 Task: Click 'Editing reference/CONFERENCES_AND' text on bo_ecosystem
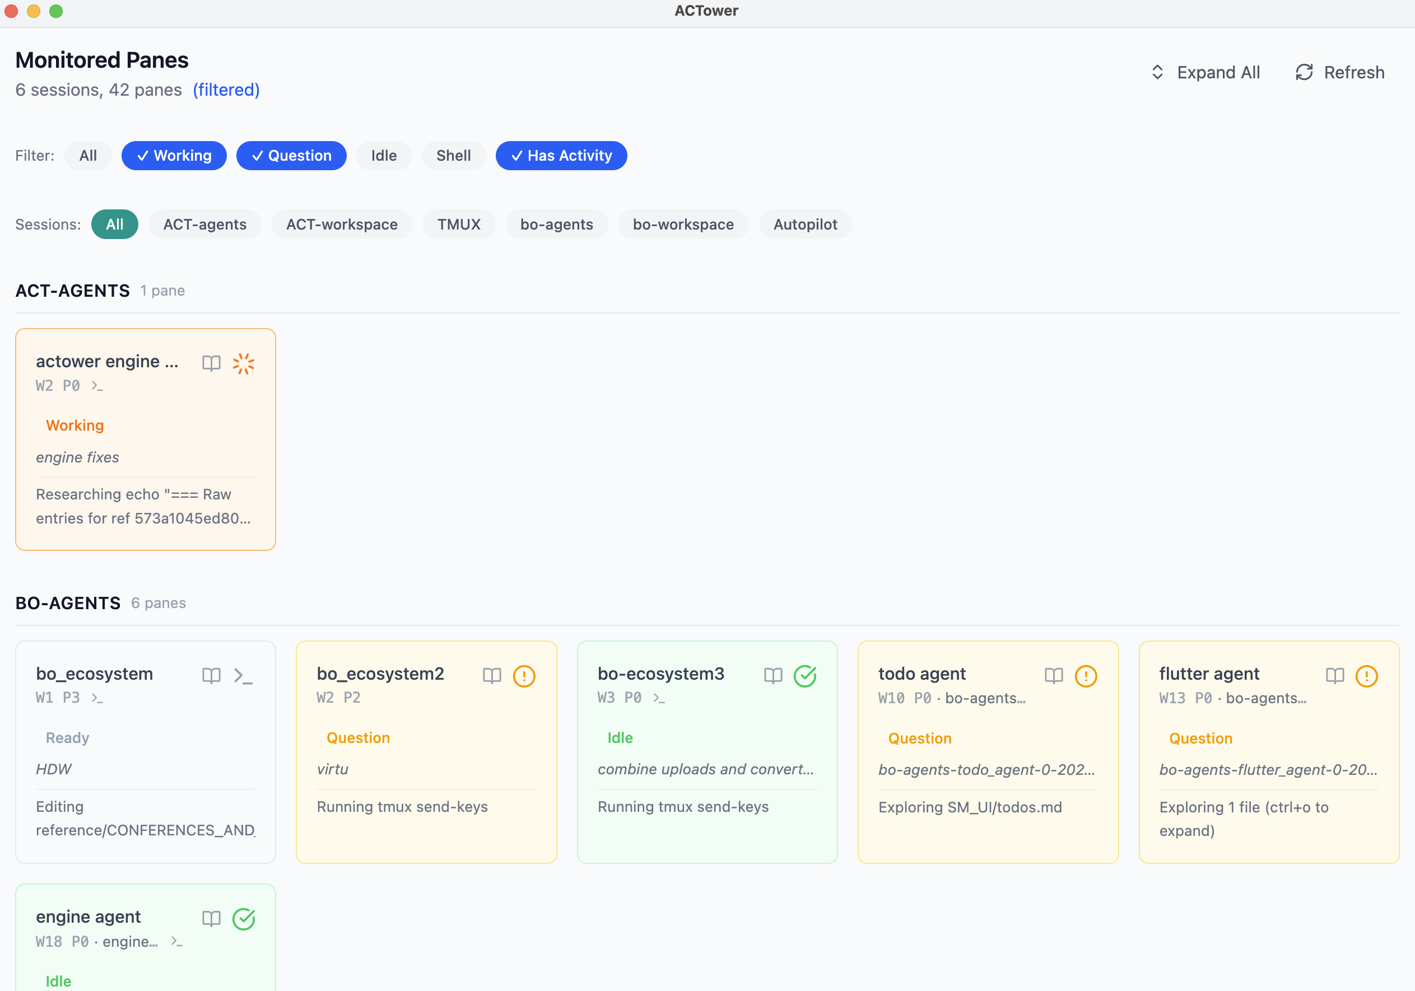pyautogui.click(x=146, y=819)
